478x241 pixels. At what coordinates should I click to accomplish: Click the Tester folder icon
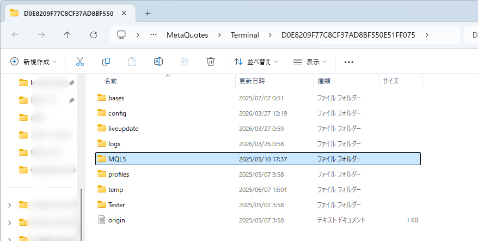[101, 204]
